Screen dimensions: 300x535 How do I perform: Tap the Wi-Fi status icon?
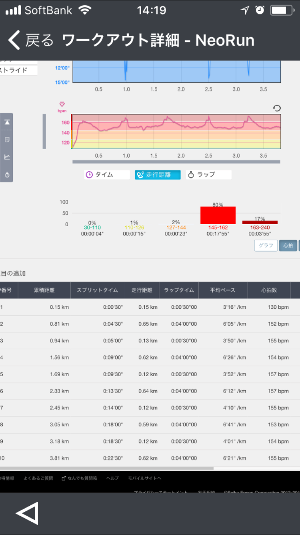85,10
